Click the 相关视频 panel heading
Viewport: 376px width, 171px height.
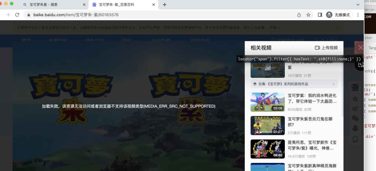[x=261, y=48]
